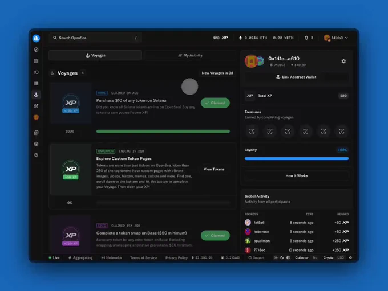Click the green Solana voyage progress bar
Image resolution: width=388 pixels, height=291 pixels.
pos(163,132)
